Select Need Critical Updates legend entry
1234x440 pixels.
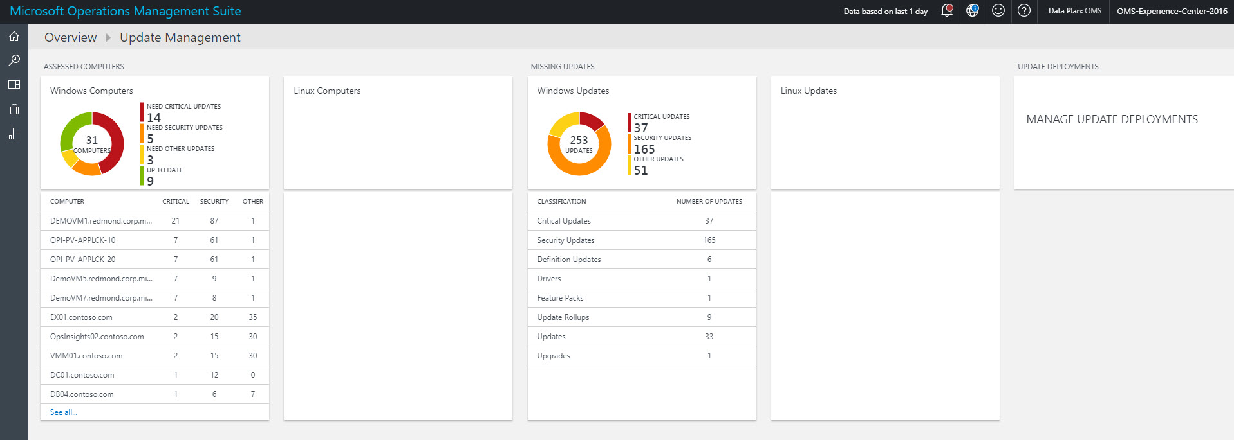tap(182, 112)
